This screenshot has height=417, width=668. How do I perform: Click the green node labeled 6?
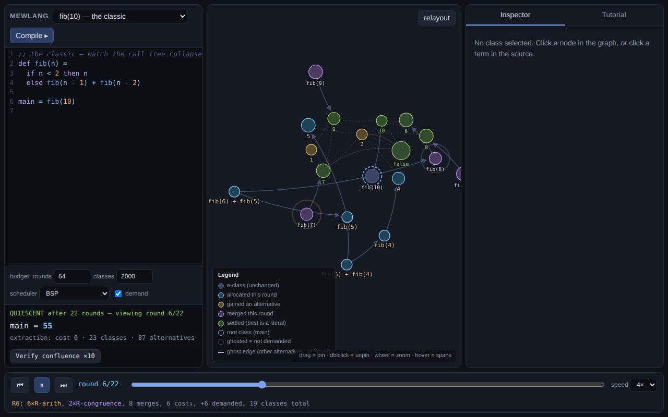(406, 120)
